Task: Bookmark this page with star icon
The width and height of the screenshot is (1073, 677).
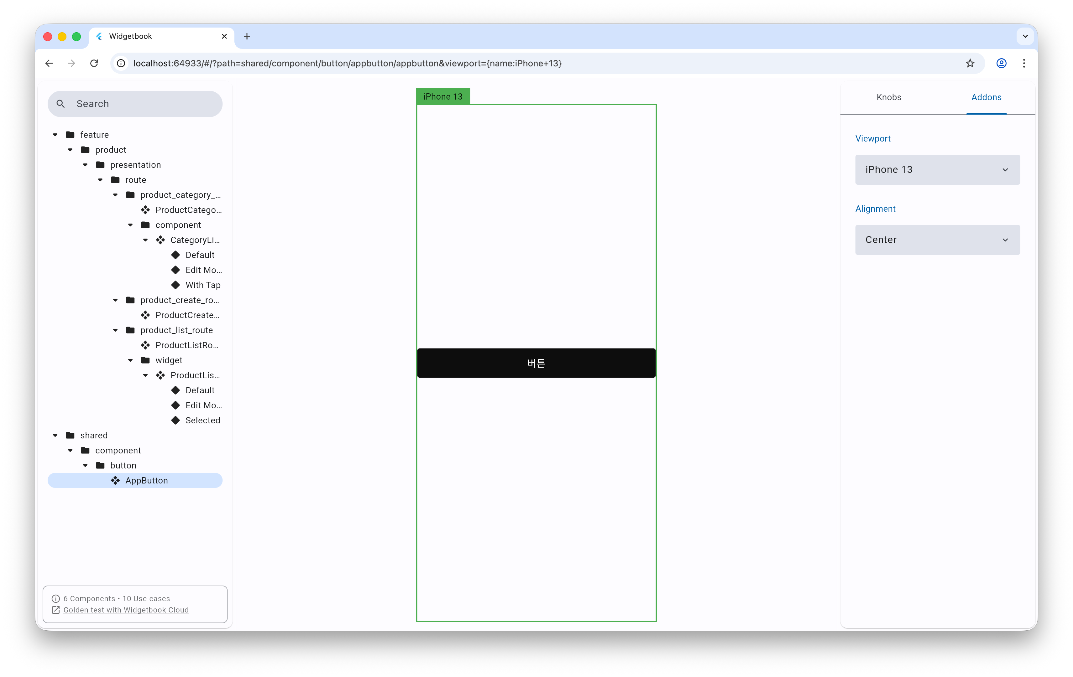Action: pos(970,63)
